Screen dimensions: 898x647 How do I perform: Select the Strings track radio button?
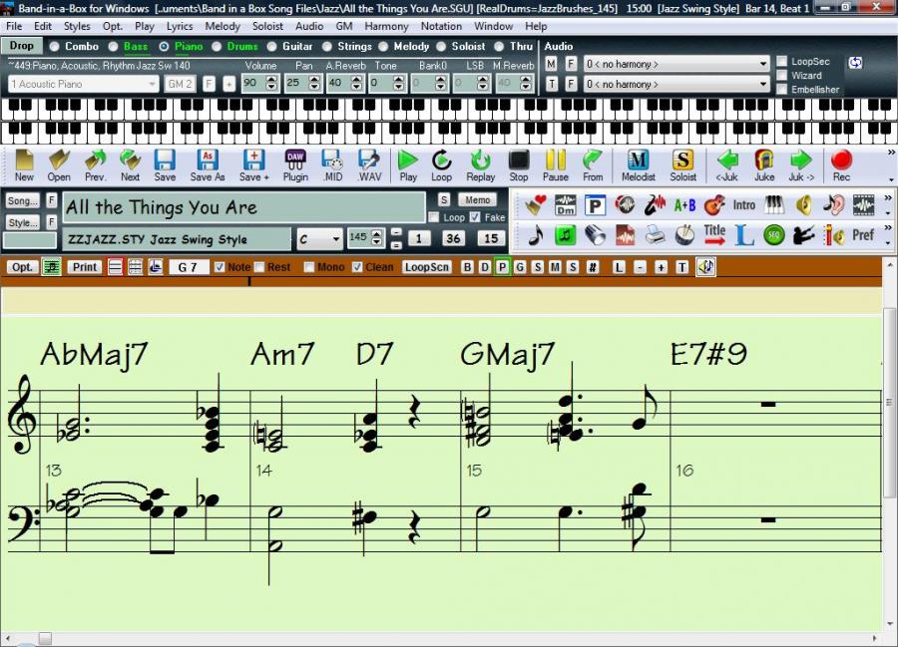click(x=327, y=46)
